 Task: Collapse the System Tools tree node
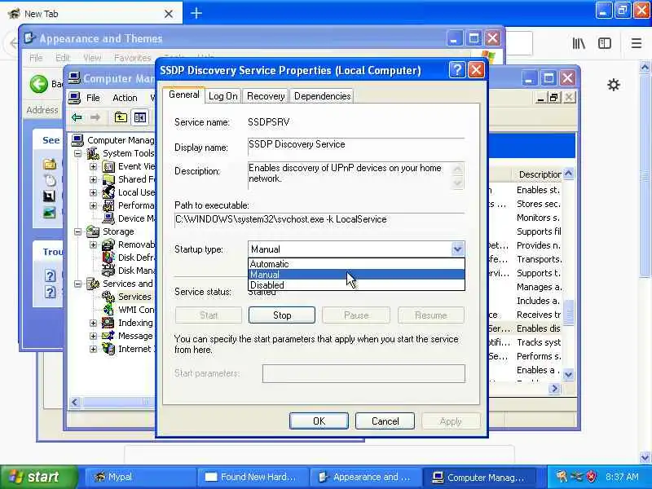77,153
